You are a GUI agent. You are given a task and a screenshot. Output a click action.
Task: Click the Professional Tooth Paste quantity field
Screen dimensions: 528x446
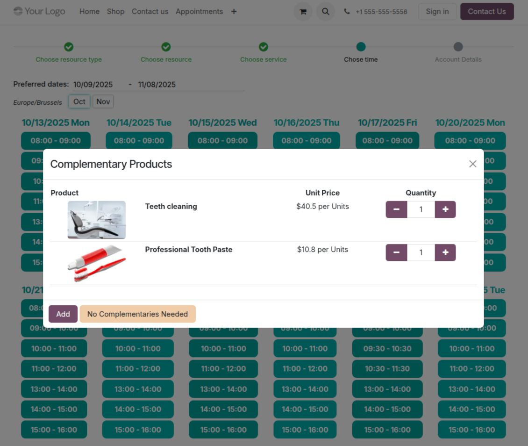click(421, 252)
